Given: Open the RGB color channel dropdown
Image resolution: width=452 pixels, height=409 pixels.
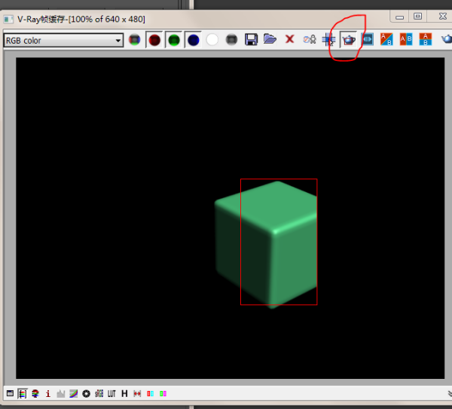Looking at the screenshot, I should (63, 40).
